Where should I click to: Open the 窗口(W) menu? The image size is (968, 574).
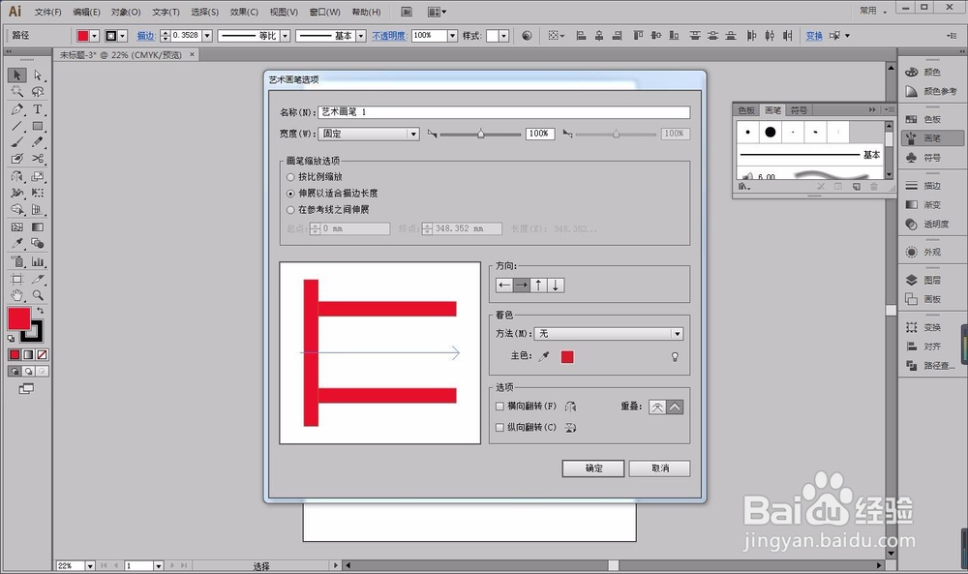(x=324, y=12)
